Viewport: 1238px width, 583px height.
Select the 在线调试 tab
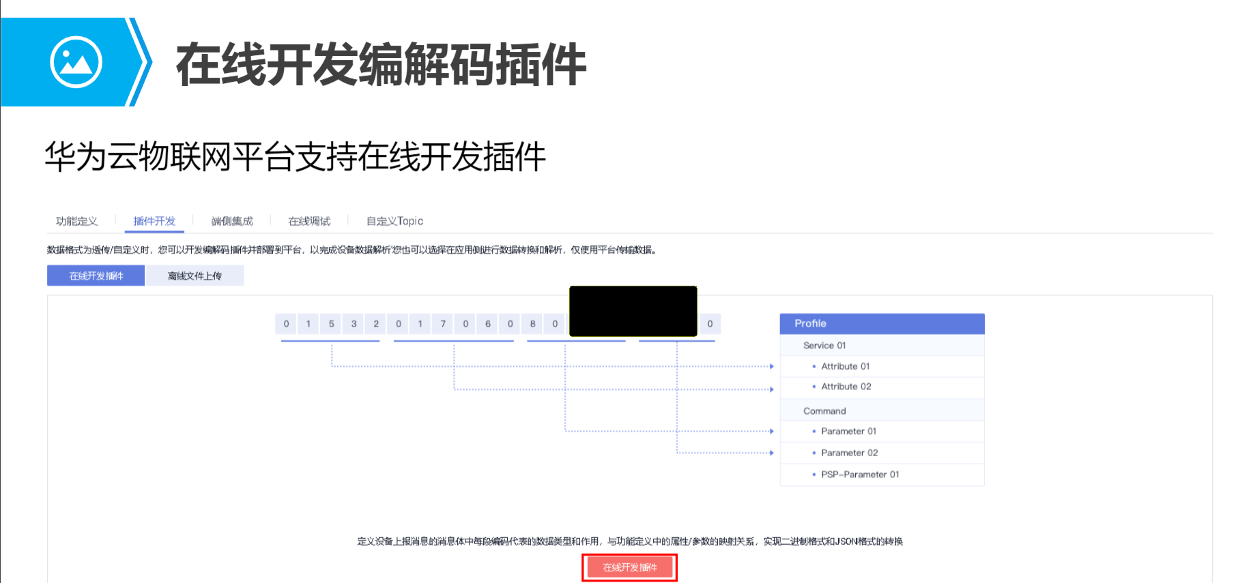point(309,221)
